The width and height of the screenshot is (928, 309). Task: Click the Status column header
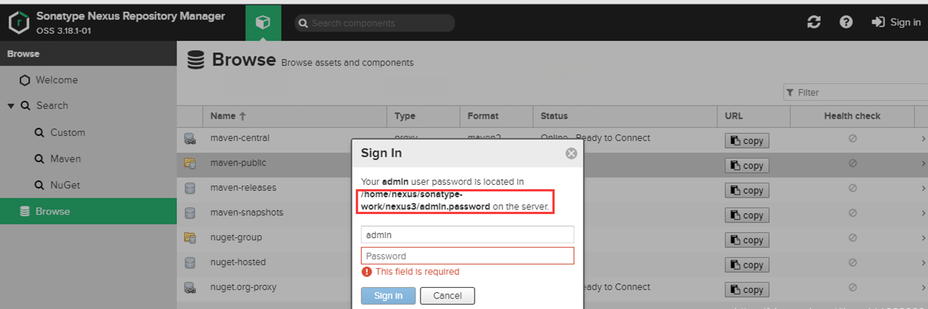click(625, 116)
